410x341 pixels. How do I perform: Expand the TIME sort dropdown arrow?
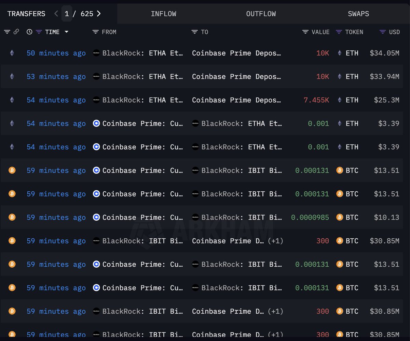coord(66,32)
